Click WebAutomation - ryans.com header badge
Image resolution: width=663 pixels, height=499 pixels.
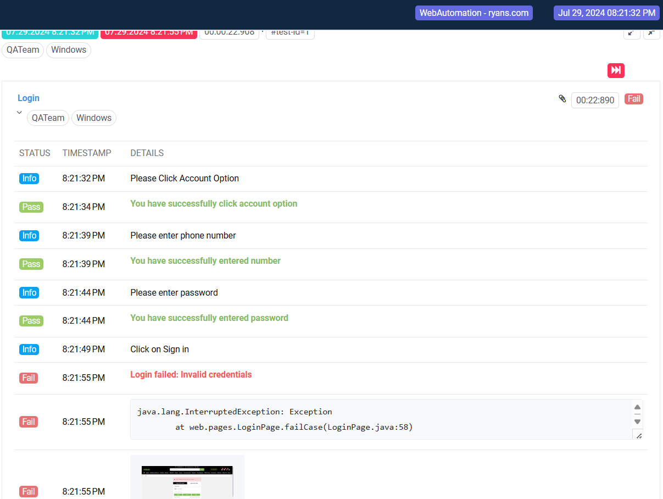point(473,13)
